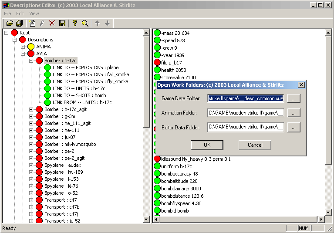The image size is (334, 233).
Task: Click right panel vertical scroll down arrow
Action: click(328, 212)
